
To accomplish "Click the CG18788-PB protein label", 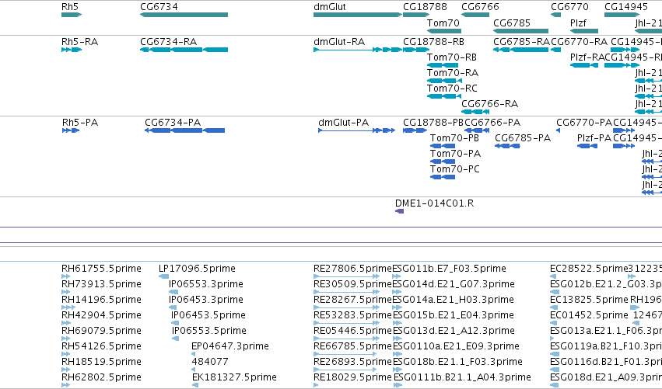I will 433,123.
